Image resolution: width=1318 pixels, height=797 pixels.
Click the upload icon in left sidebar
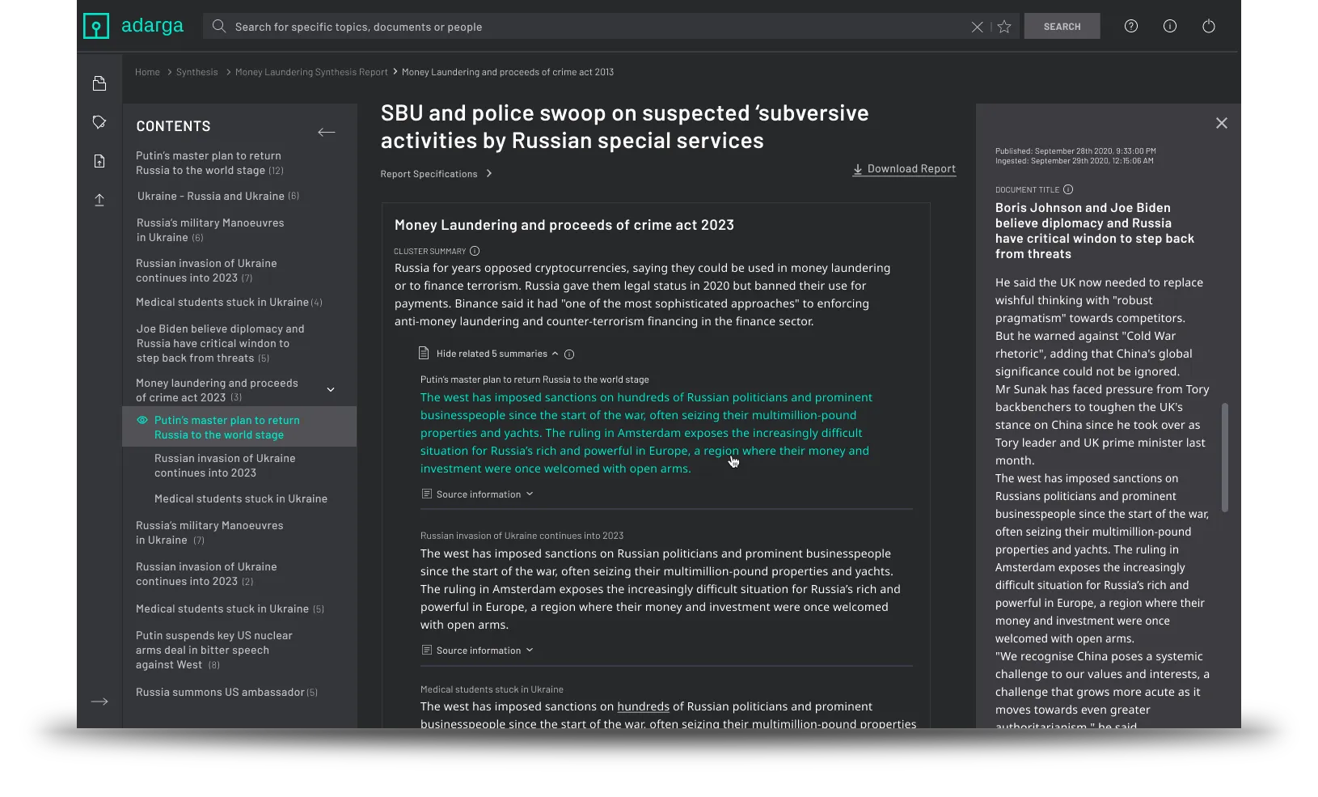pos(99,200)
